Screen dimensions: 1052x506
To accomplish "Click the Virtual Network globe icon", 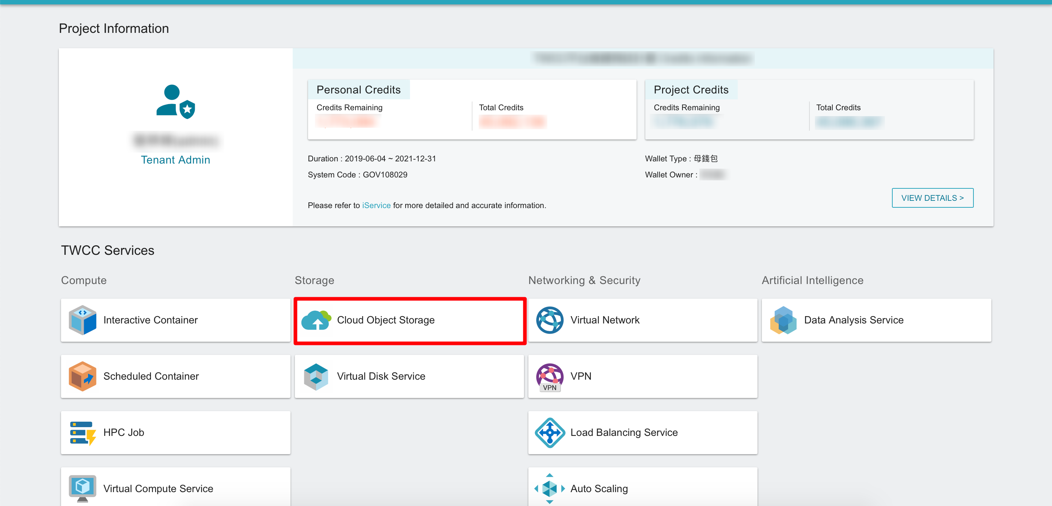I will point(550,320).
